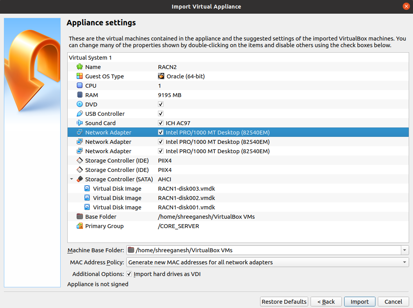Viewport: 413px width, 308px height.
Task: Open the Machine Base Folder dropdown arrow
Action: click(404, 250)
